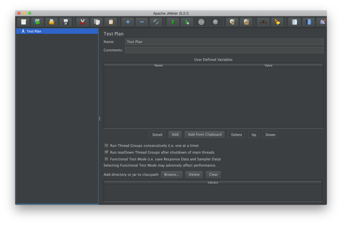This screenshot has width=342, height=225.
Task: Click the Library column header
Action: pyautogui.click(x=213, y=183)
